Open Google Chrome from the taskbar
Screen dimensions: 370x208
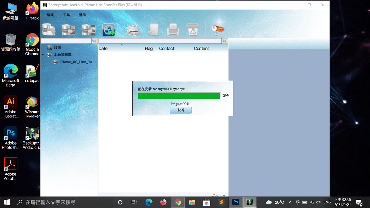[x=178, y=202]
